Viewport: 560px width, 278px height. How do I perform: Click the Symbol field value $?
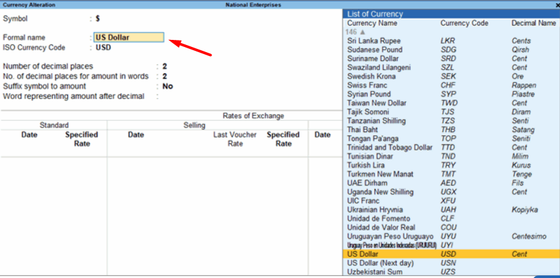[98, 19]
